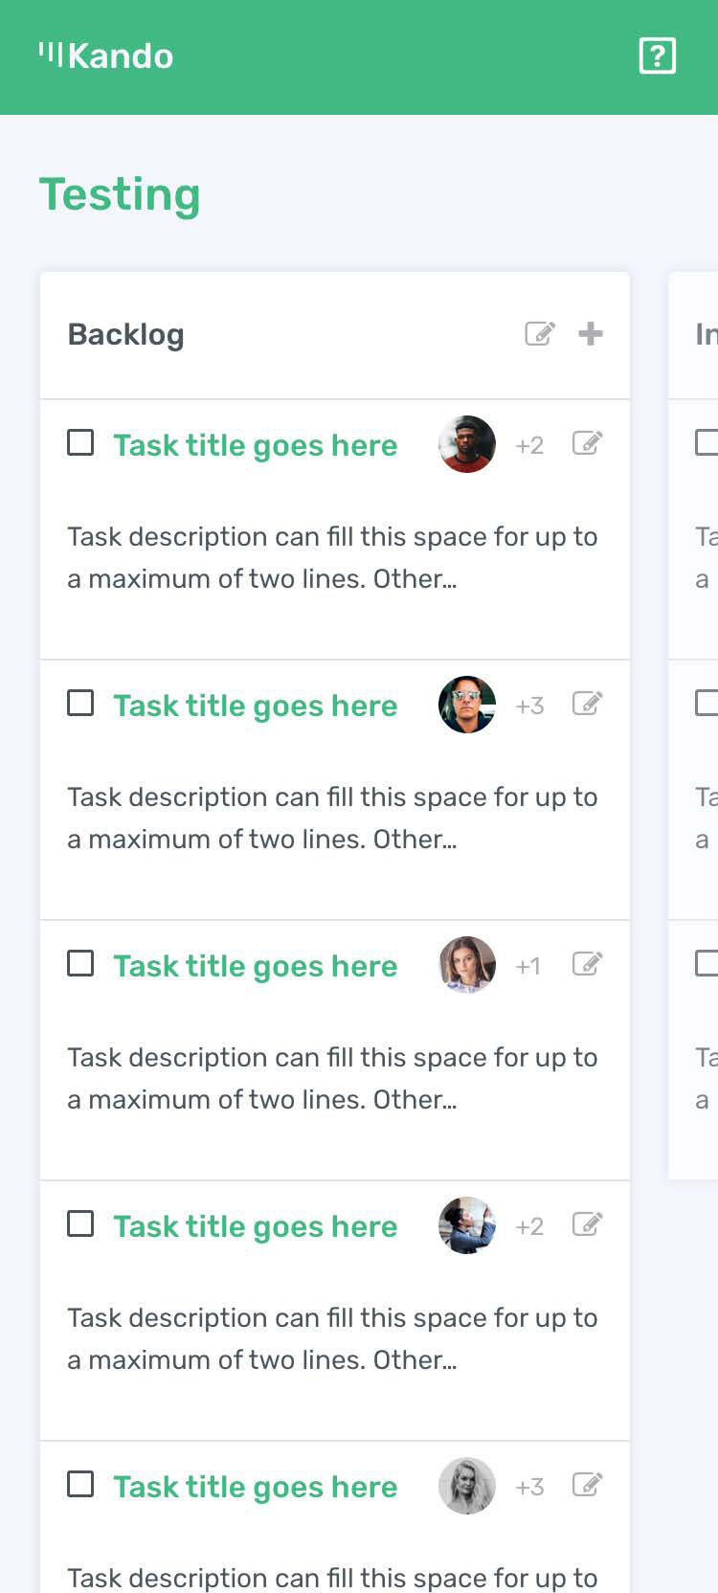Viewport: 718px width, 1593px height.
Task: Edit the third Backlog task
Action: pyautogui.click(x=587, y=964)
